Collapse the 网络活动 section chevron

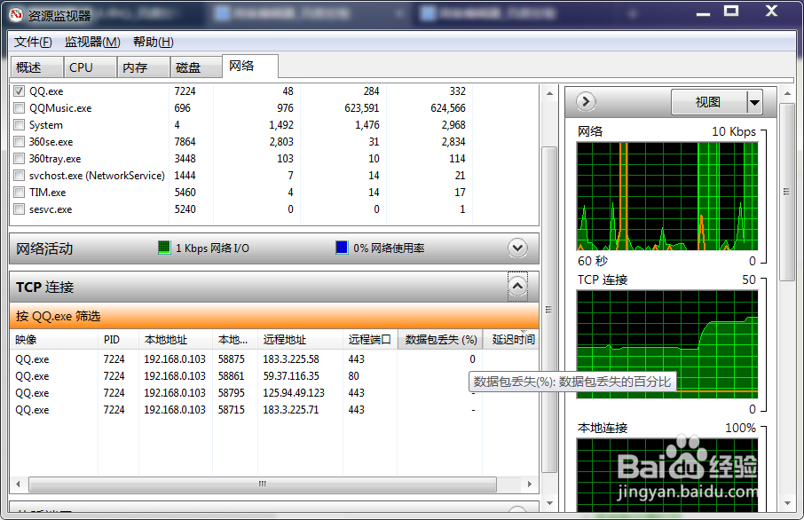point(517,248)
